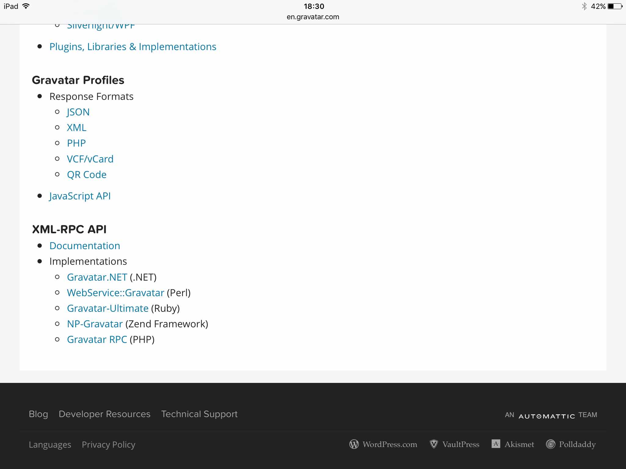
Task: Tap the battery indicator icon
Action: [x=615, y=6]
